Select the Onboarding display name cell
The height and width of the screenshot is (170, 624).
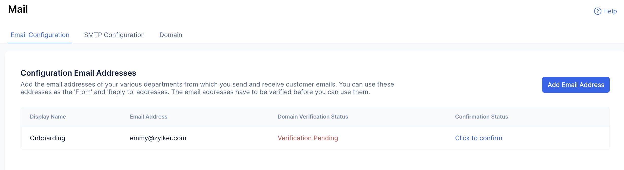[x=47, y=138]
